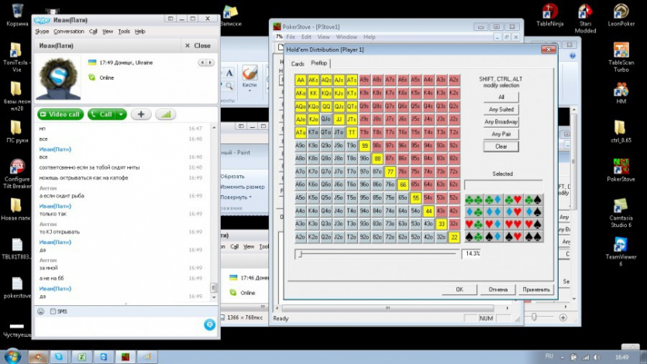The image size is (647, 364).
Task: Open the Повернуть dropdown in Paint
Action: (236, 197)
